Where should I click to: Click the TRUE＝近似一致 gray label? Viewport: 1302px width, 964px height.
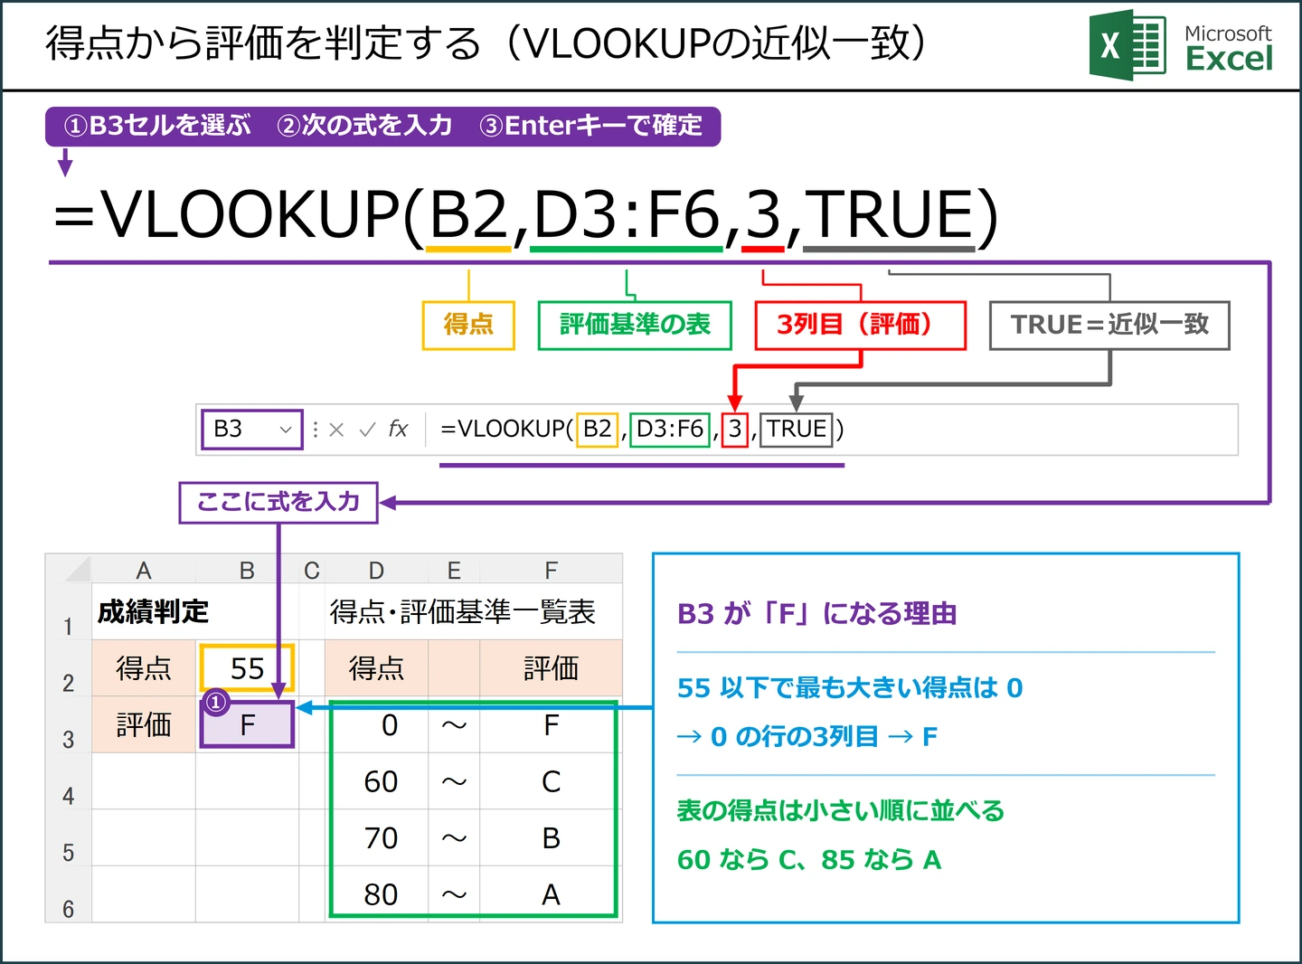click(1109, 325)
